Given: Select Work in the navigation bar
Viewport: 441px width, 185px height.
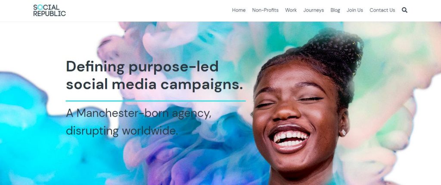Looking at the screenshot, I should click(x=291, y=10).
